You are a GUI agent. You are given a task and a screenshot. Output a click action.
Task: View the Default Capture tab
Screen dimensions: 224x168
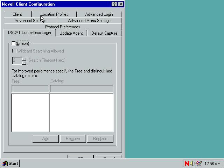tap(104, 33)
